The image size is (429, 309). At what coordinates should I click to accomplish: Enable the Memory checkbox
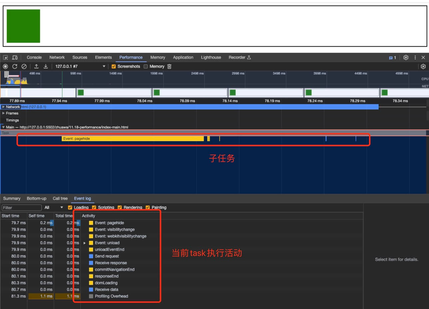(x=146, y=66)
